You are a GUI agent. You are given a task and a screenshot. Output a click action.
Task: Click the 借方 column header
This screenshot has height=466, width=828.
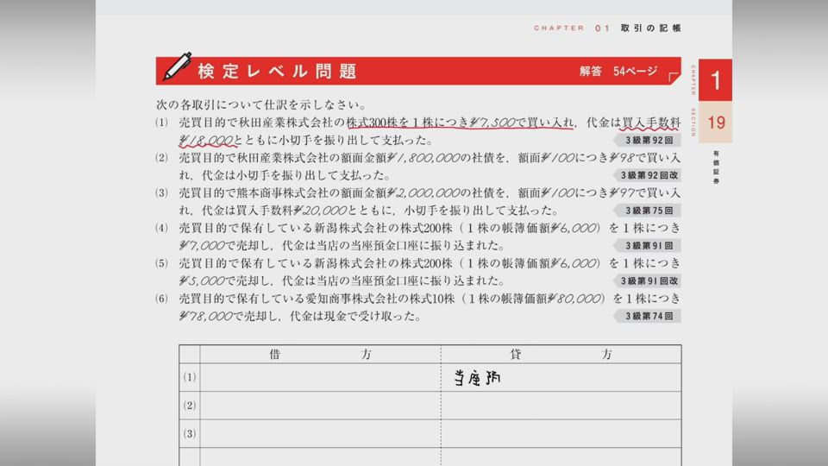click(x=320, y=355)
